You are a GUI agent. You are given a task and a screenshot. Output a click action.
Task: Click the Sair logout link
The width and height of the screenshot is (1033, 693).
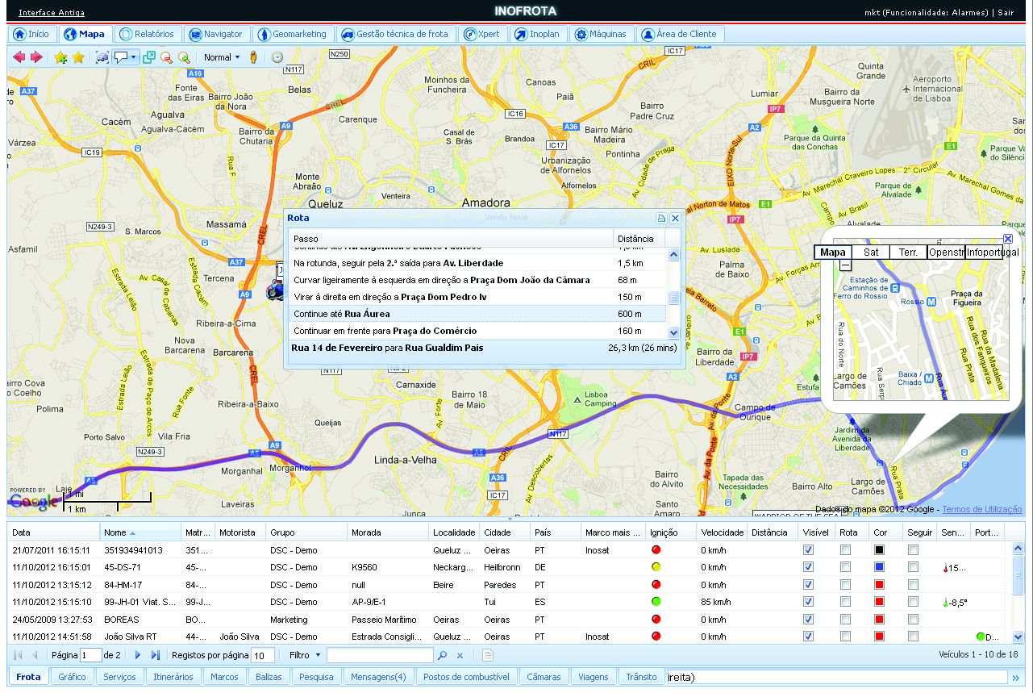pos(1006,12)
